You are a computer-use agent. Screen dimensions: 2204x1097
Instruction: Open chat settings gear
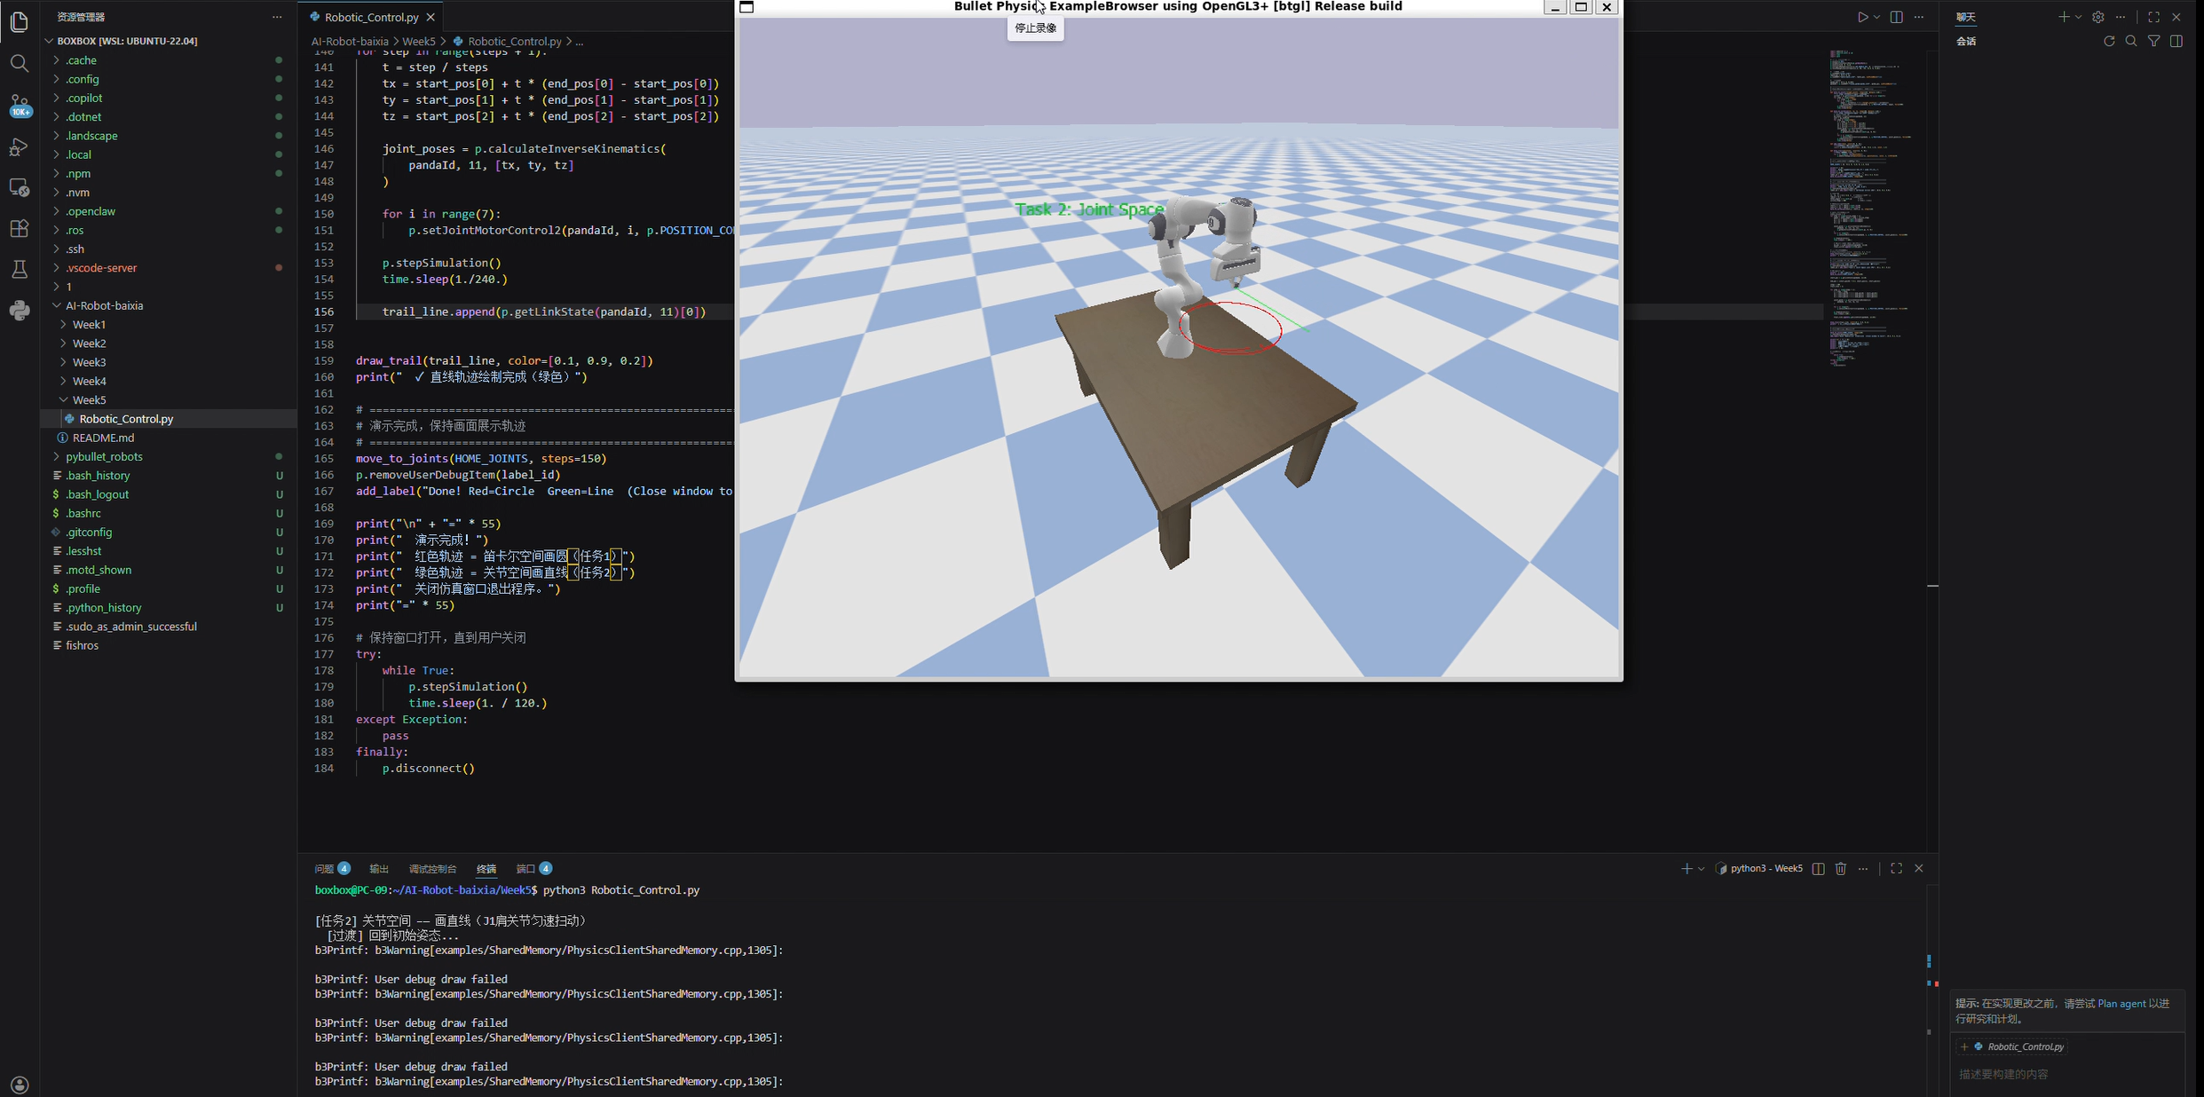2097,17
